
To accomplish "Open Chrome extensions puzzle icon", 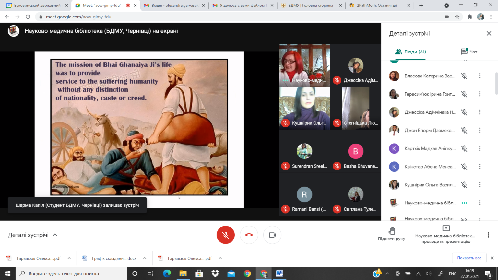I will (x=470, y=17).
